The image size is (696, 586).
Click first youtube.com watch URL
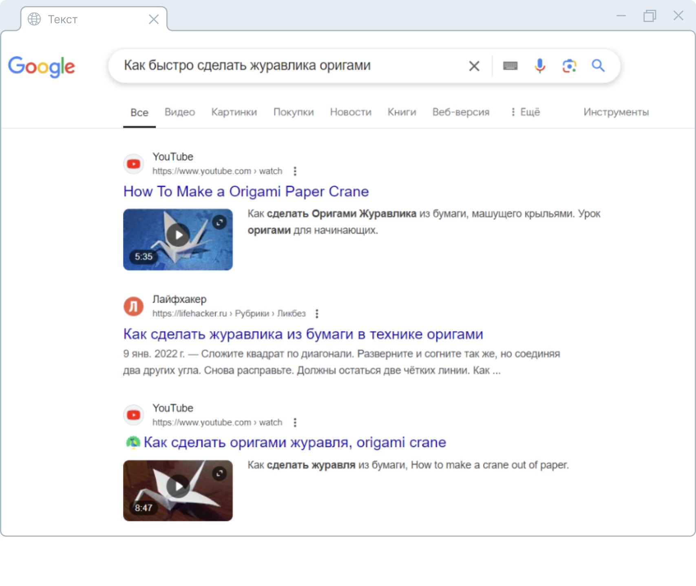click(x=217, y=171)
